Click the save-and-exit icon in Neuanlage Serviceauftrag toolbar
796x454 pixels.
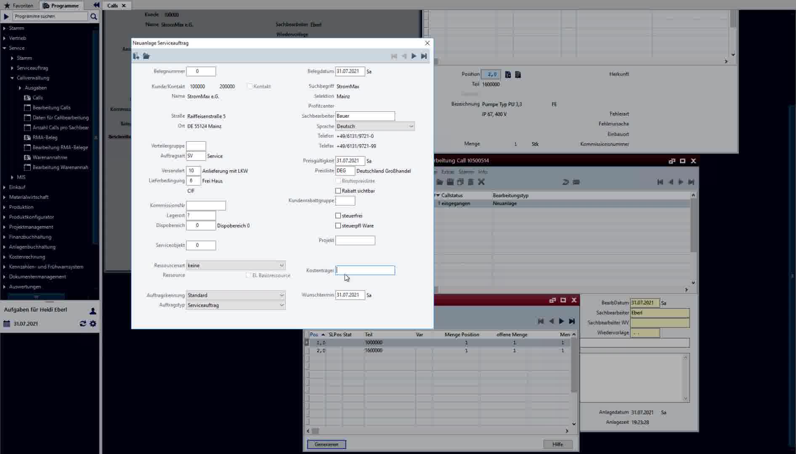click(x=136, y=56)
